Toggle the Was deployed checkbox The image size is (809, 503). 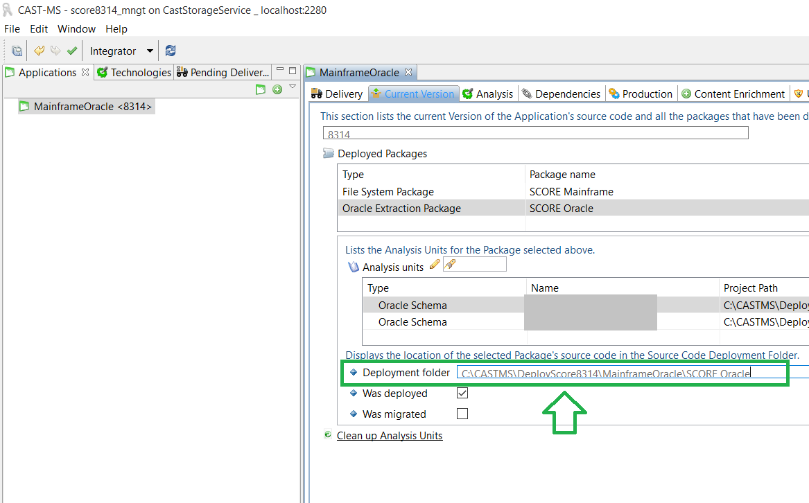point(462,393)
